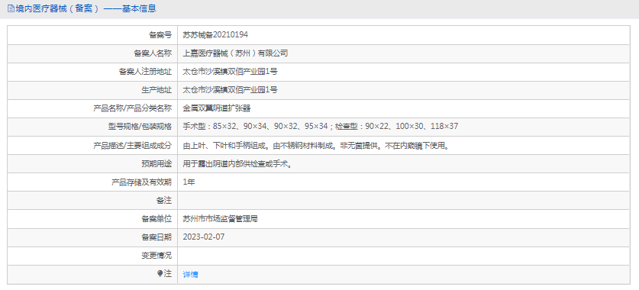Select record number 苏苏械备20210194
The width and height of the screenshot is (639, 290).
[x=215, y=35]
